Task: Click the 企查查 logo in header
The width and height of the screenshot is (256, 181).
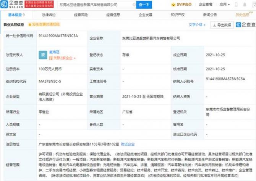Action: [x=12, y=5]
